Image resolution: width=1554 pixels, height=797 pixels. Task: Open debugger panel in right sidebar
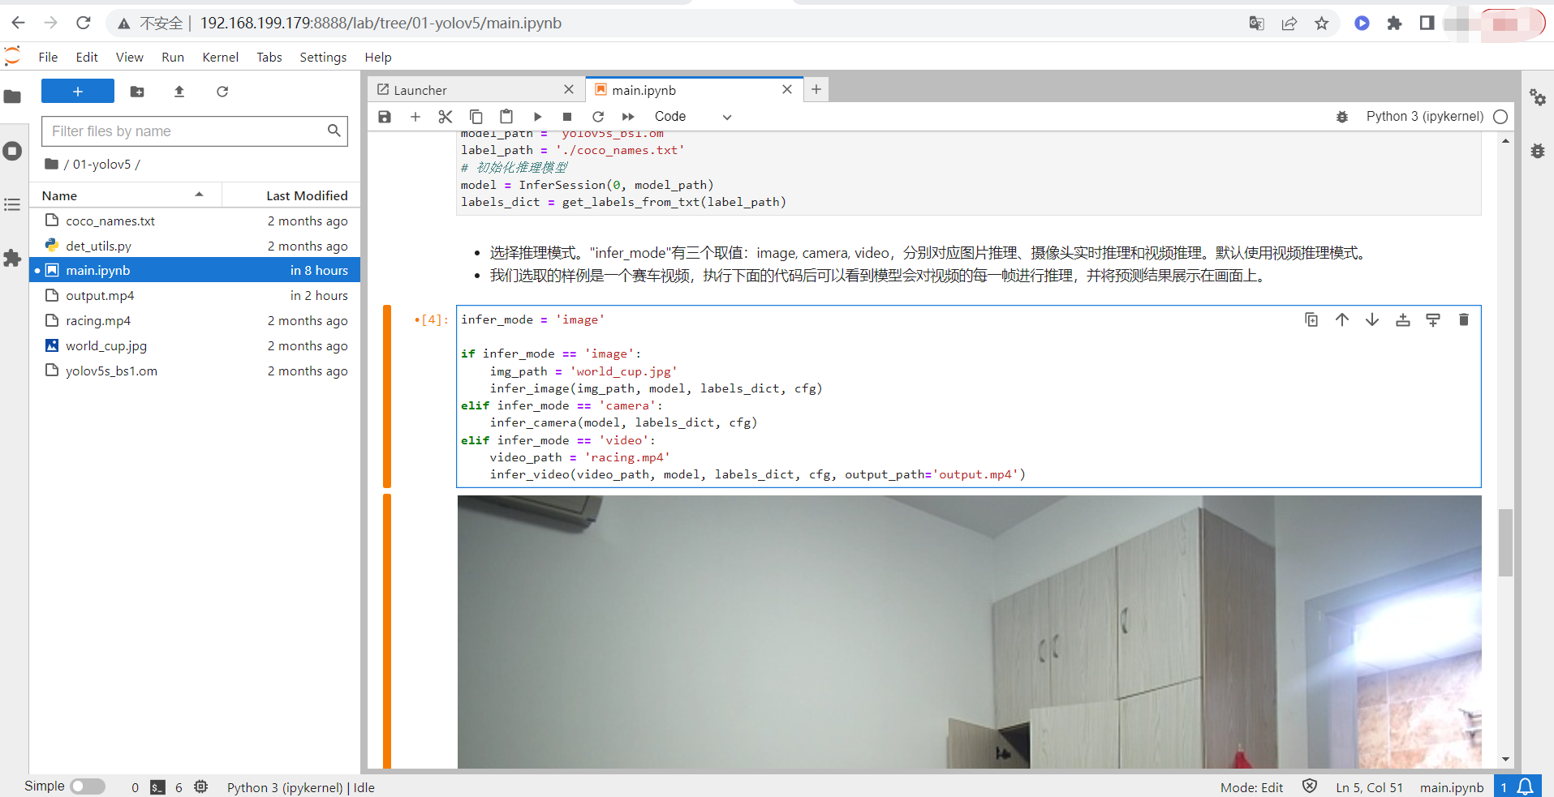pos(1538,151)
